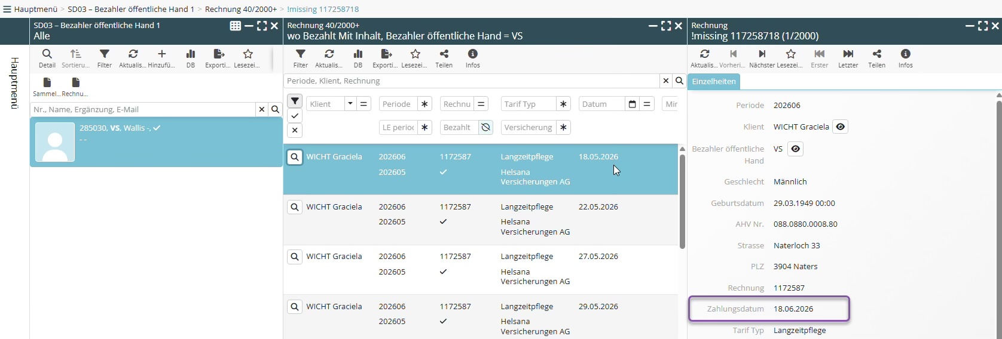The width and height of the screenshot is (1002, 339).
Task: Click Hauptmenü in breadcrumb
Action: click(x=35, y=9)
